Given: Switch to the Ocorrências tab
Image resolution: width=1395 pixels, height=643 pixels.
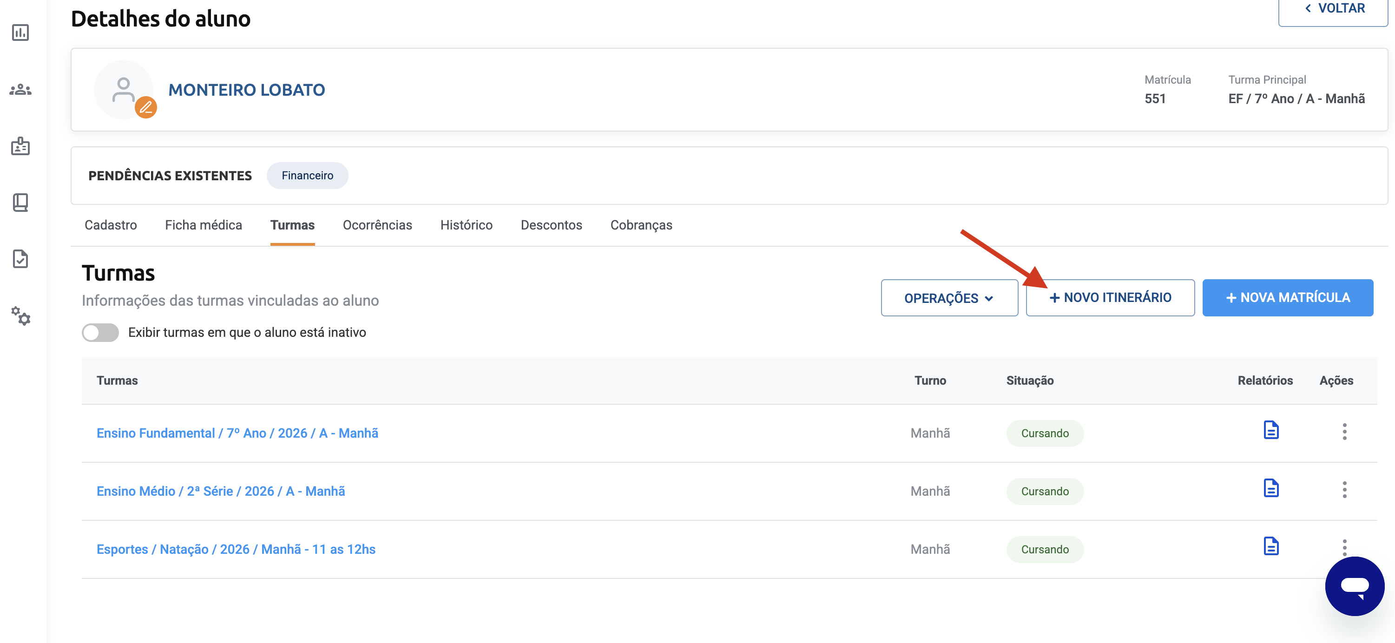Looking at the screenshot, I should (x=377, y=225).
